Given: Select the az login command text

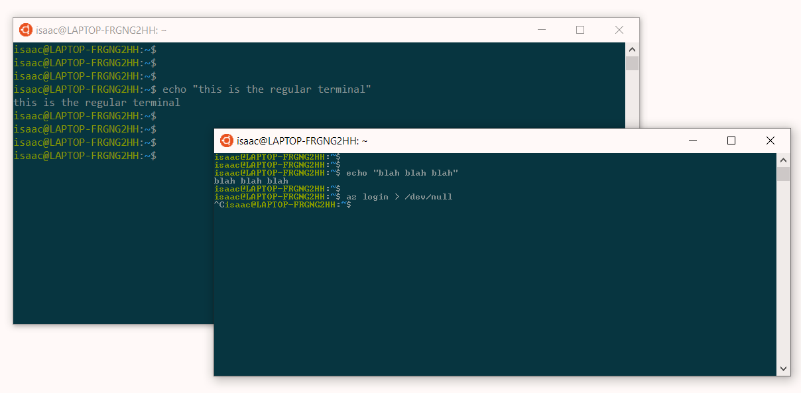Looking at the screenshot, I should [x=363, y=196].
